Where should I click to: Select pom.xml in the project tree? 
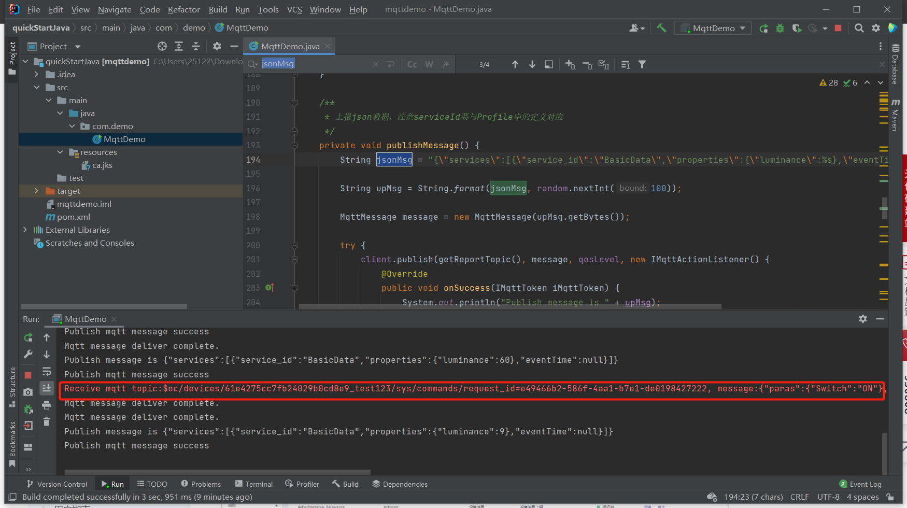point(73,217)
